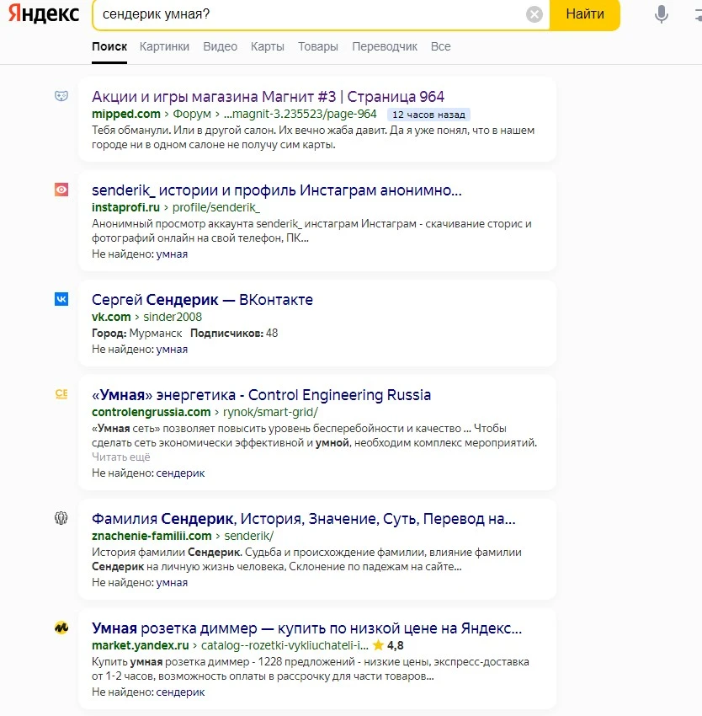Open Фамилия Сендерик, История, Значение result
702x716 pixels.
point(304,519)
